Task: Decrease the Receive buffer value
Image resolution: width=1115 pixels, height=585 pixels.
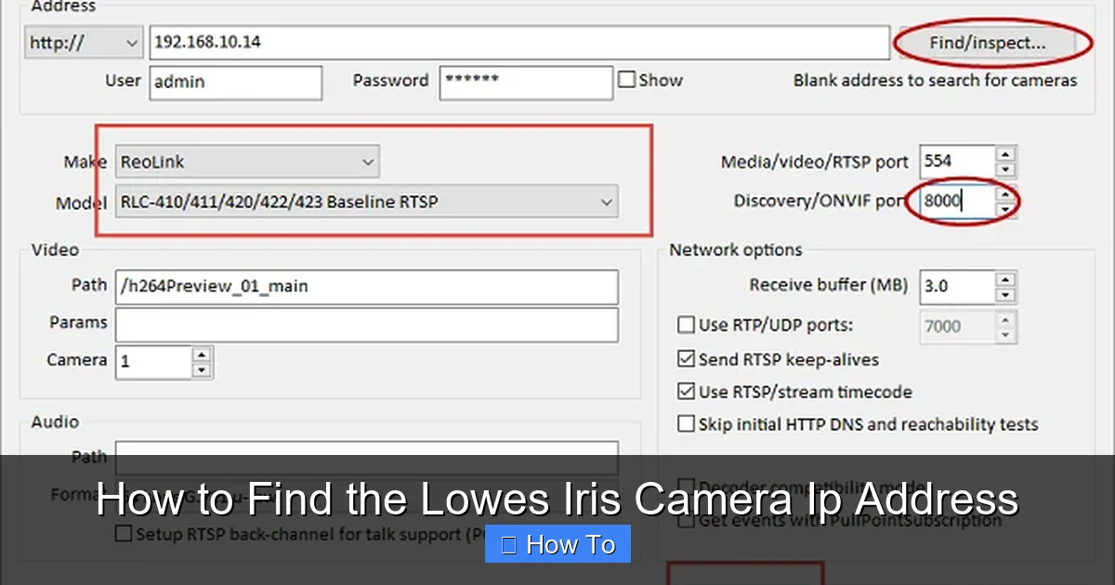Action: 1005,294
